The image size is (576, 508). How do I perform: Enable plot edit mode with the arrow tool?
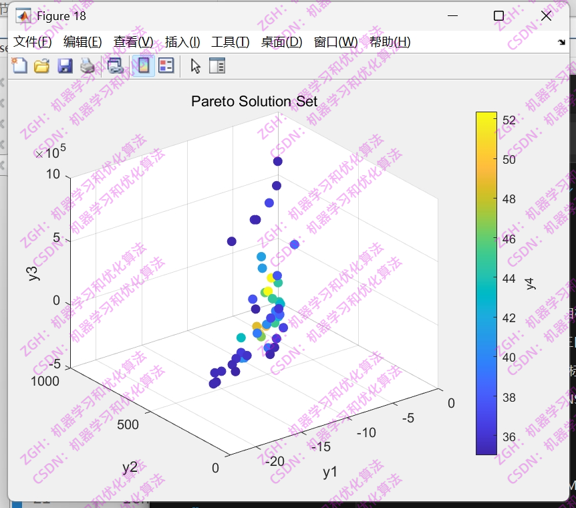[194, 66]
